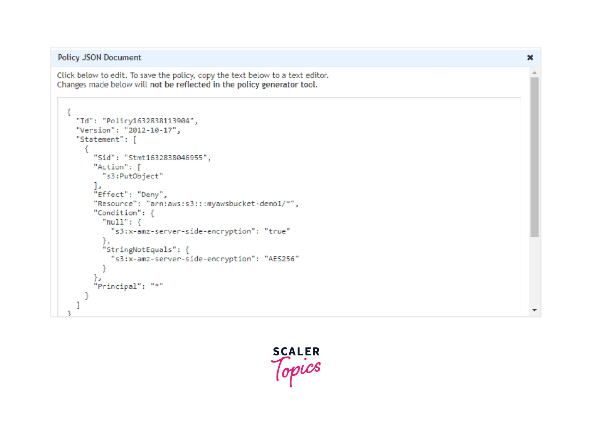This screenshot has height=423, width=592.
Task: Click the myawsbucket-demo1 resource ARN
Action: (x=222, y=204)
